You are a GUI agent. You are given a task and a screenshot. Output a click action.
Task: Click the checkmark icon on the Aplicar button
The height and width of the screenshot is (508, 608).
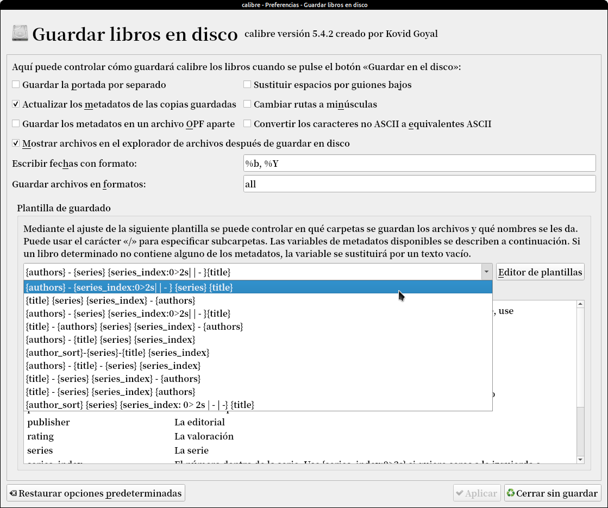460,493
